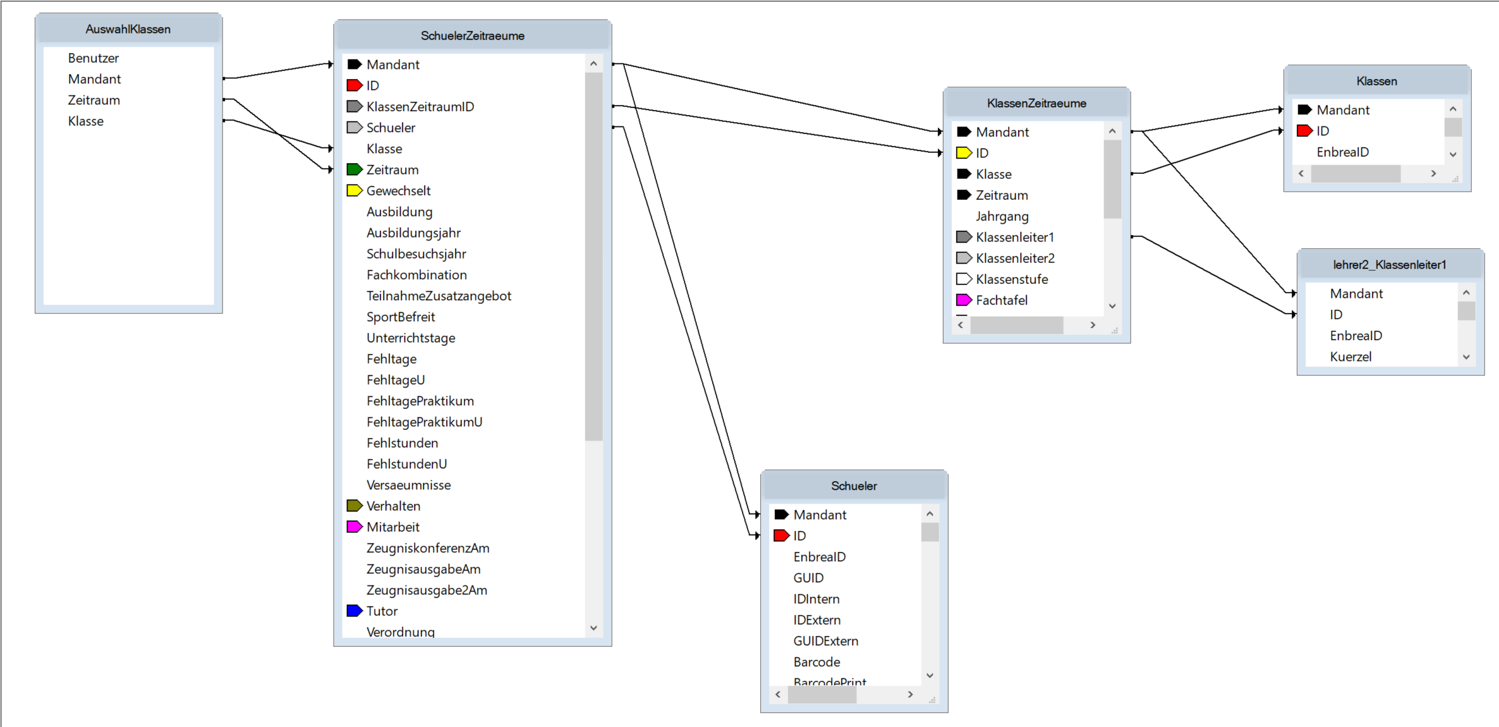Click the down scroll arrow in Klassen table
Screen dimensions: 1499x727
point(1453,154)
